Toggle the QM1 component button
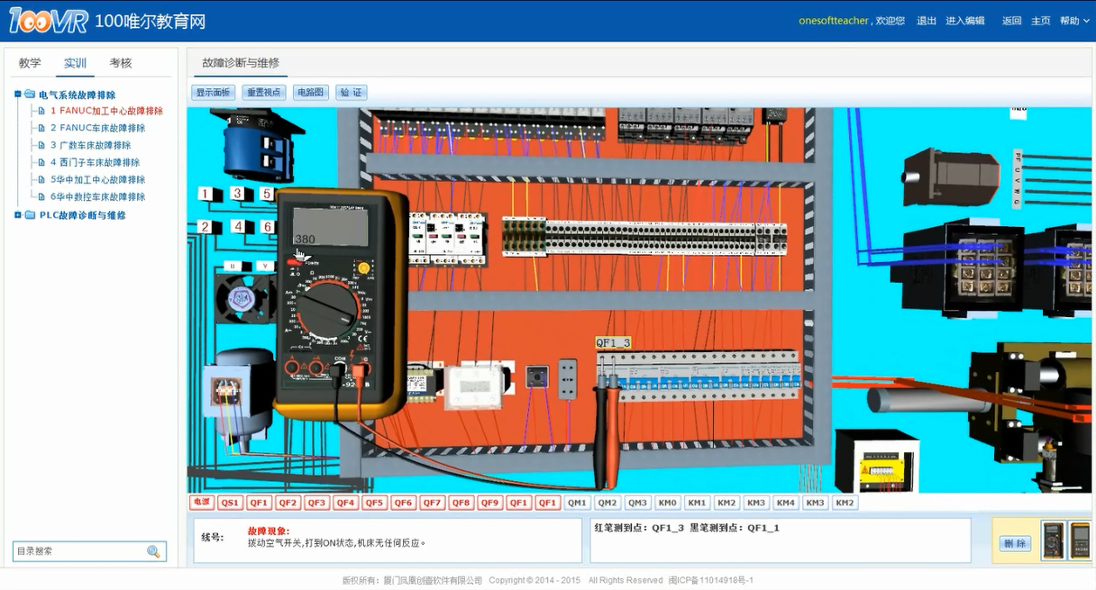The height and width of the screenshot is (590, 1096). (x=577, y=503)
